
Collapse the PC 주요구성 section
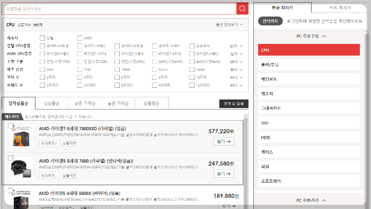[311, 36]
